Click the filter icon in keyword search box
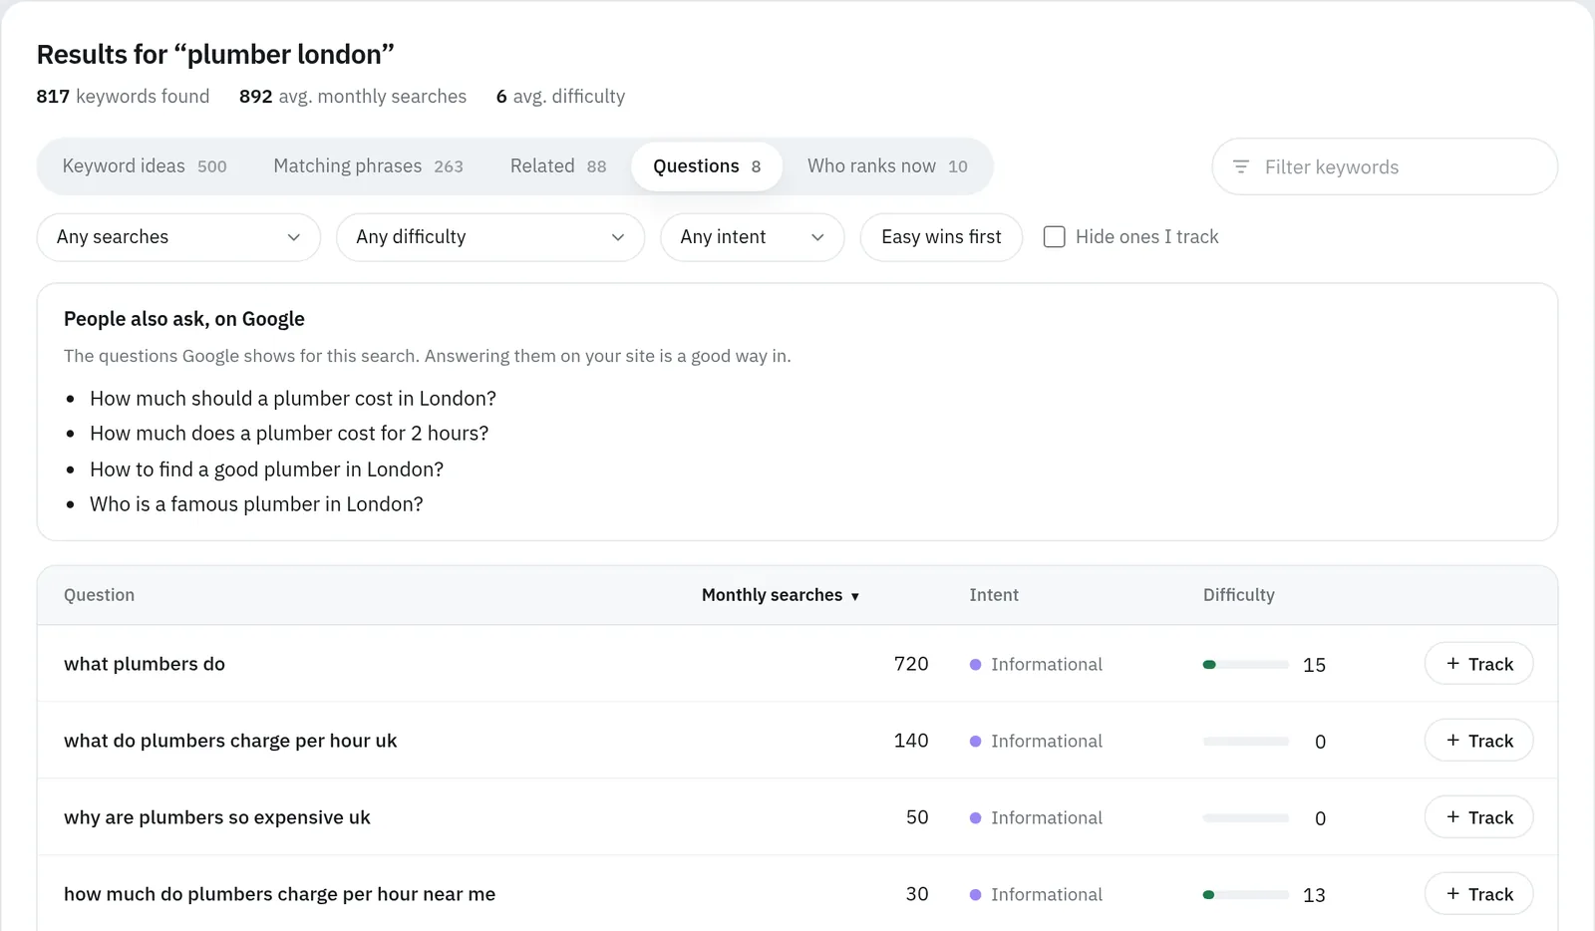Screen dimensions: 1595x931 [x=1241, y=166]
